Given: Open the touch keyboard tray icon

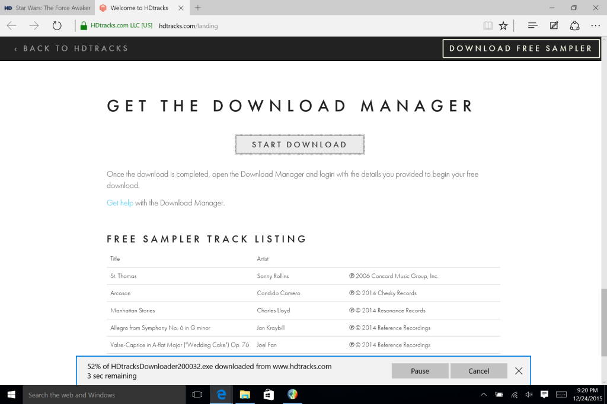Looking at the screenshot, I should (x=561, y=395).
